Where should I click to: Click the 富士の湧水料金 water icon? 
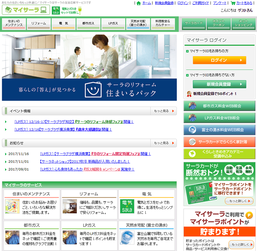coord(192,130)
